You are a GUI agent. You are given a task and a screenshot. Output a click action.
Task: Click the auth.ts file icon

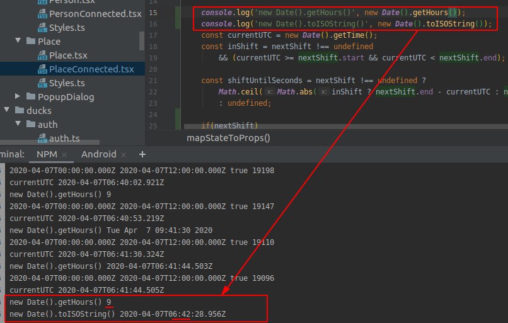(42, 139)
